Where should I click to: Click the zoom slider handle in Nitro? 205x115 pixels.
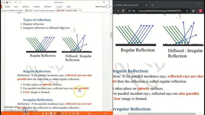tap(89, 114)
